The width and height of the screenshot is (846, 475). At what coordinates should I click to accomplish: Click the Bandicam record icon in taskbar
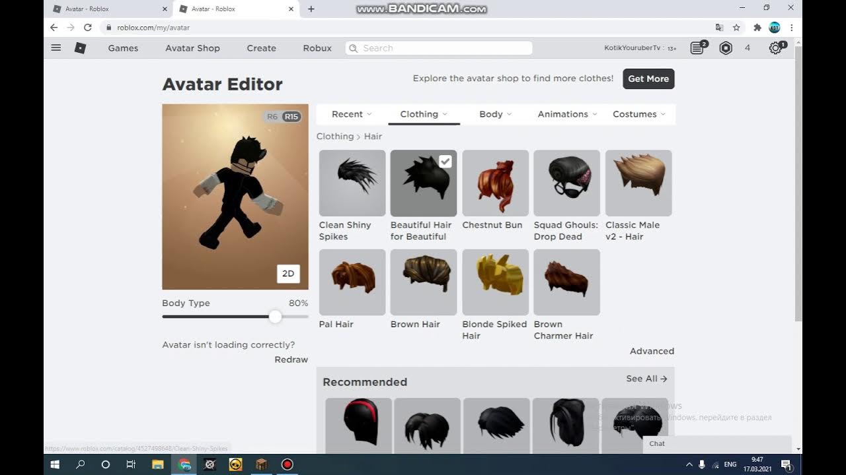(x=287, y=464)
